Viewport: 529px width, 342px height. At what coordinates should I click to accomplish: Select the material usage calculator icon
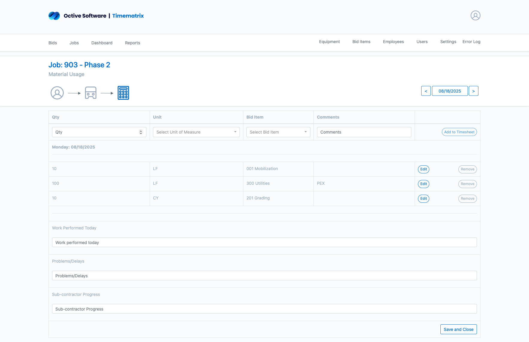click(x=123, y=93)
